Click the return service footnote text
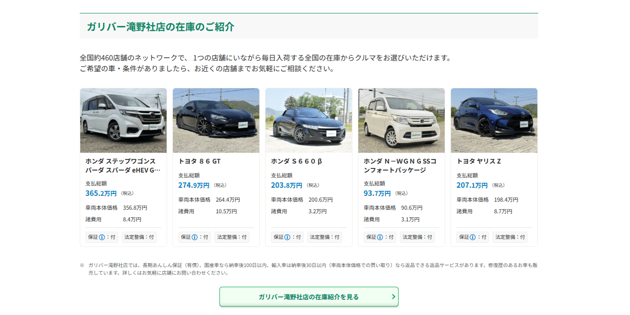Screen dimensions: 630x315 (x=309, y=269)
